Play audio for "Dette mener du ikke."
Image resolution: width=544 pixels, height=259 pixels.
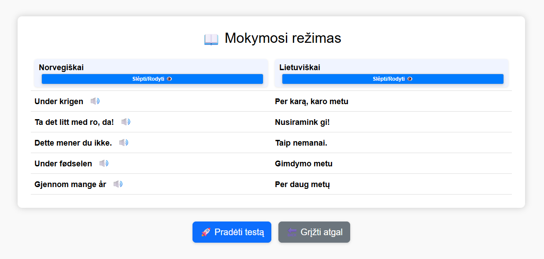(x=124, y=143)
